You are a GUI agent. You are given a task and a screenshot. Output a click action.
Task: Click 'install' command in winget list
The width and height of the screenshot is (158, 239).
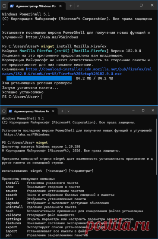(x=13, y=183)
